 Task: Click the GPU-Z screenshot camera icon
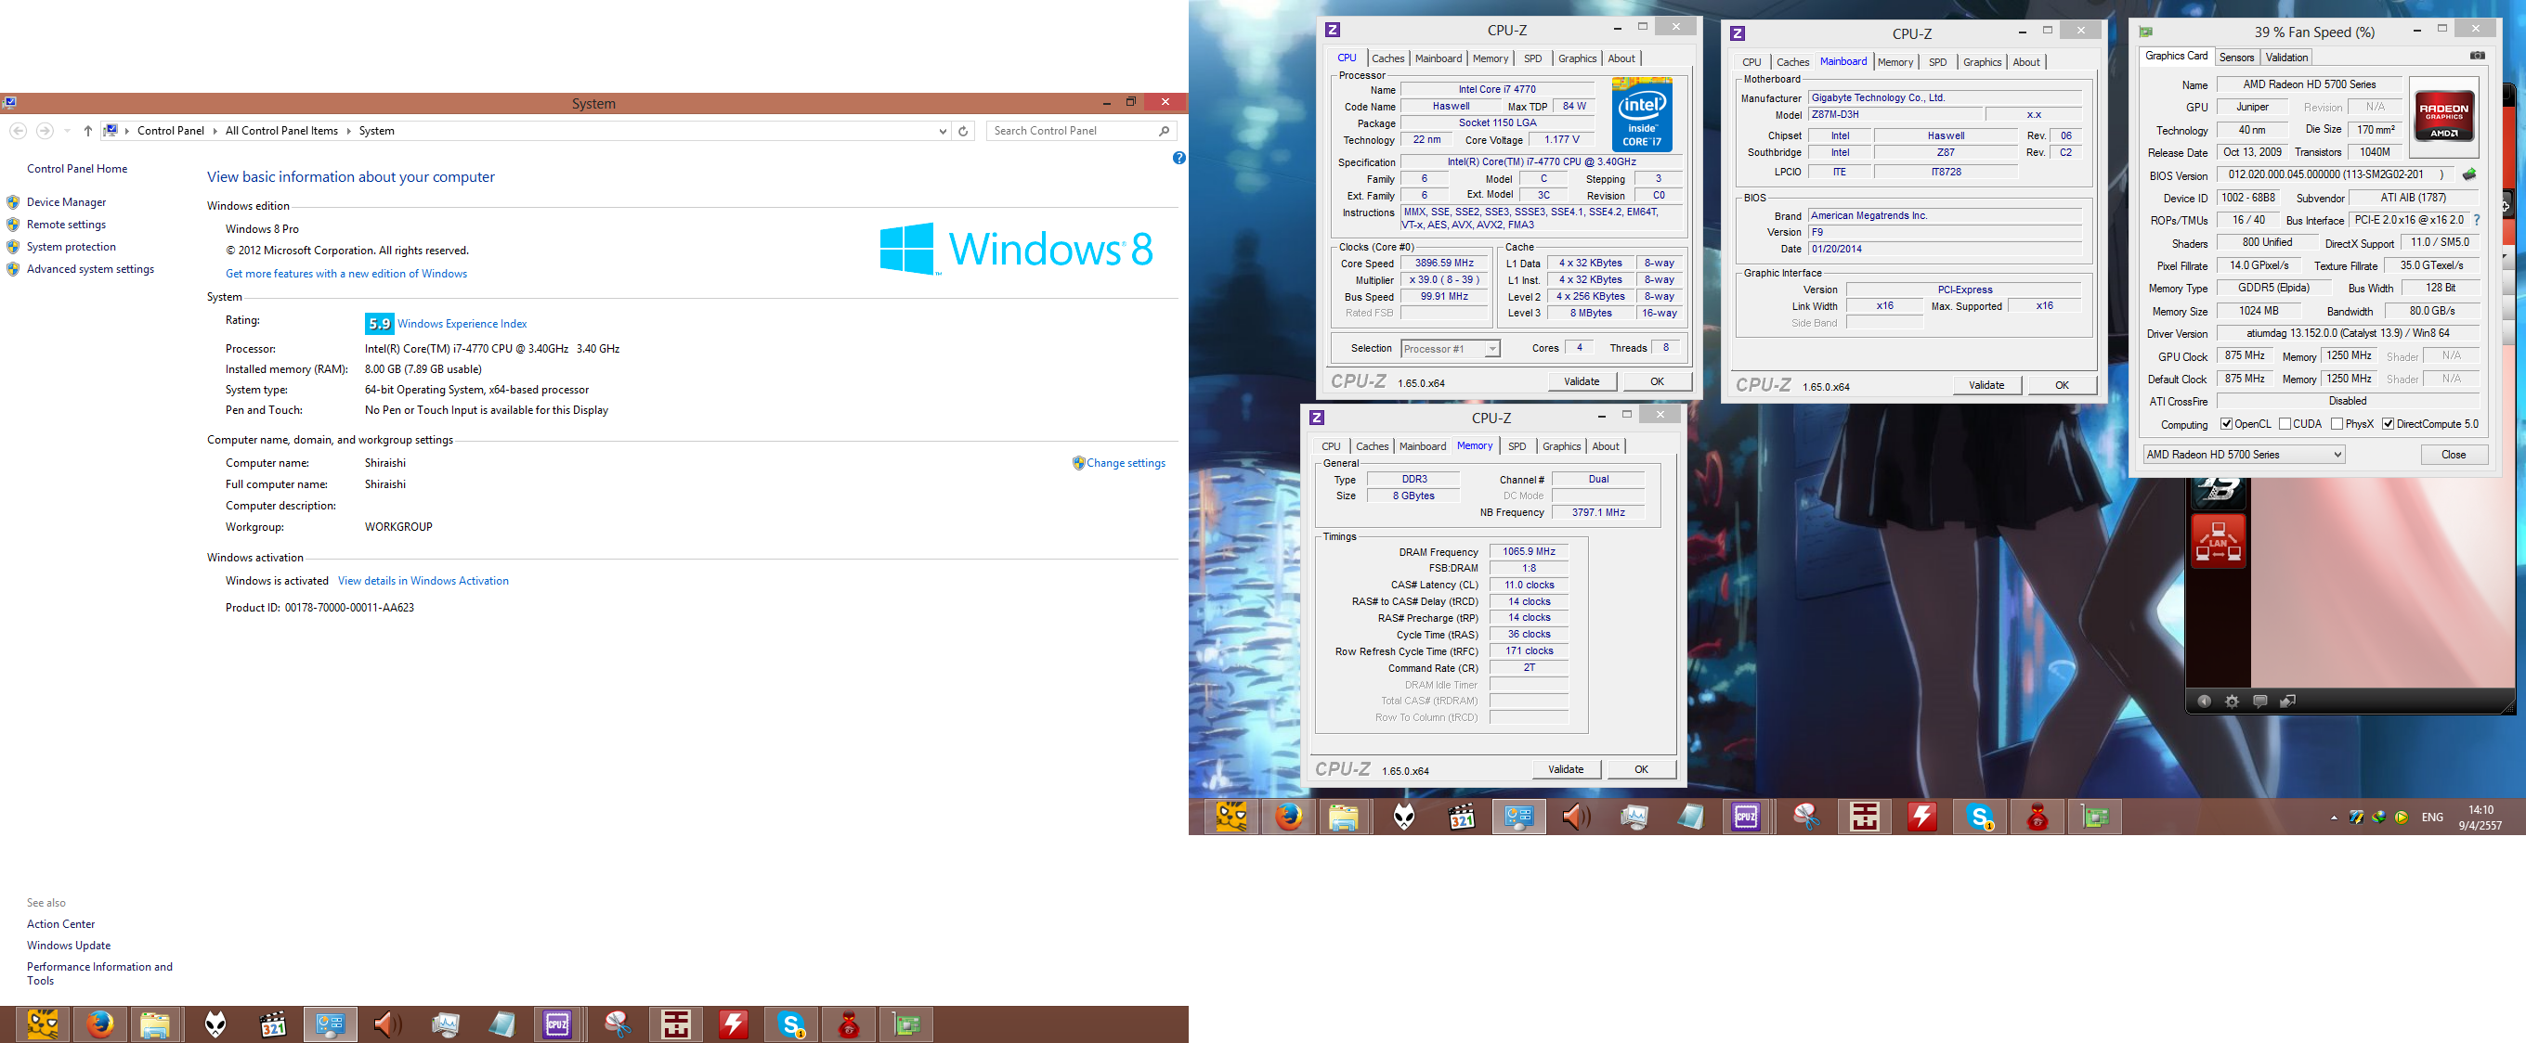point(2477,56)
